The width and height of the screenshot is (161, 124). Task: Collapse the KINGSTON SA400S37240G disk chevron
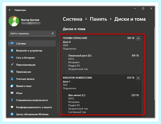(x=138, y=78)
